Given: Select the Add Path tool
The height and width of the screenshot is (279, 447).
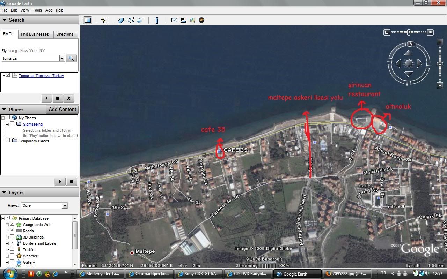Looking at the screenshot, I should point(131,20).
